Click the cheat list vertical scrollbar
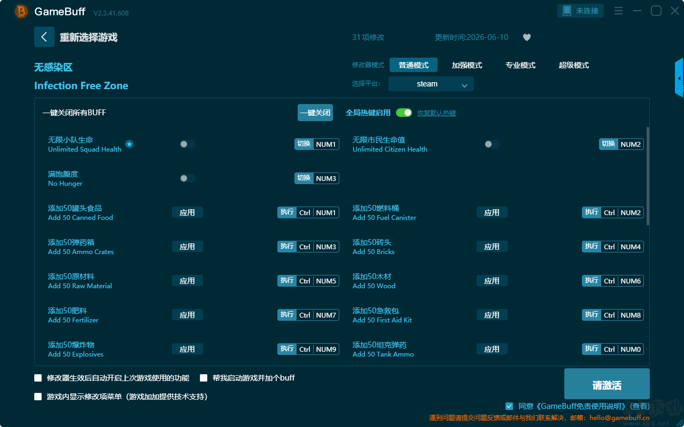This screenshot has width=684, height=427. pos(648,176)
